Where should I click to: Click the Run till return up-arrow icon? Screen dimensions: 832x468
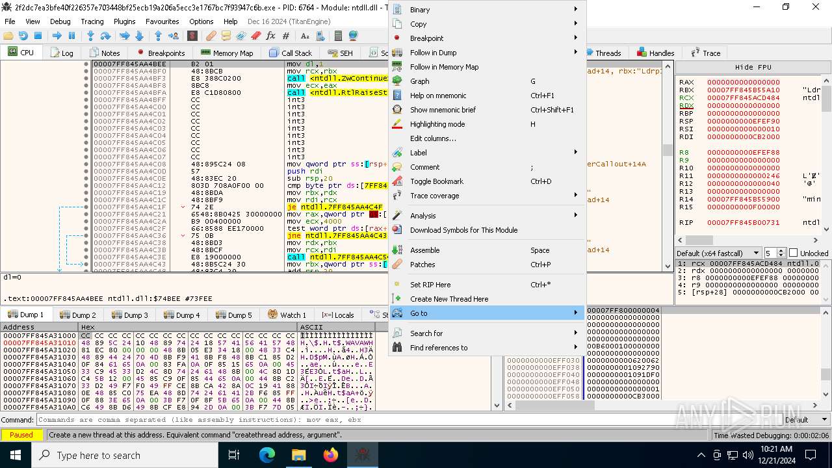158,36
